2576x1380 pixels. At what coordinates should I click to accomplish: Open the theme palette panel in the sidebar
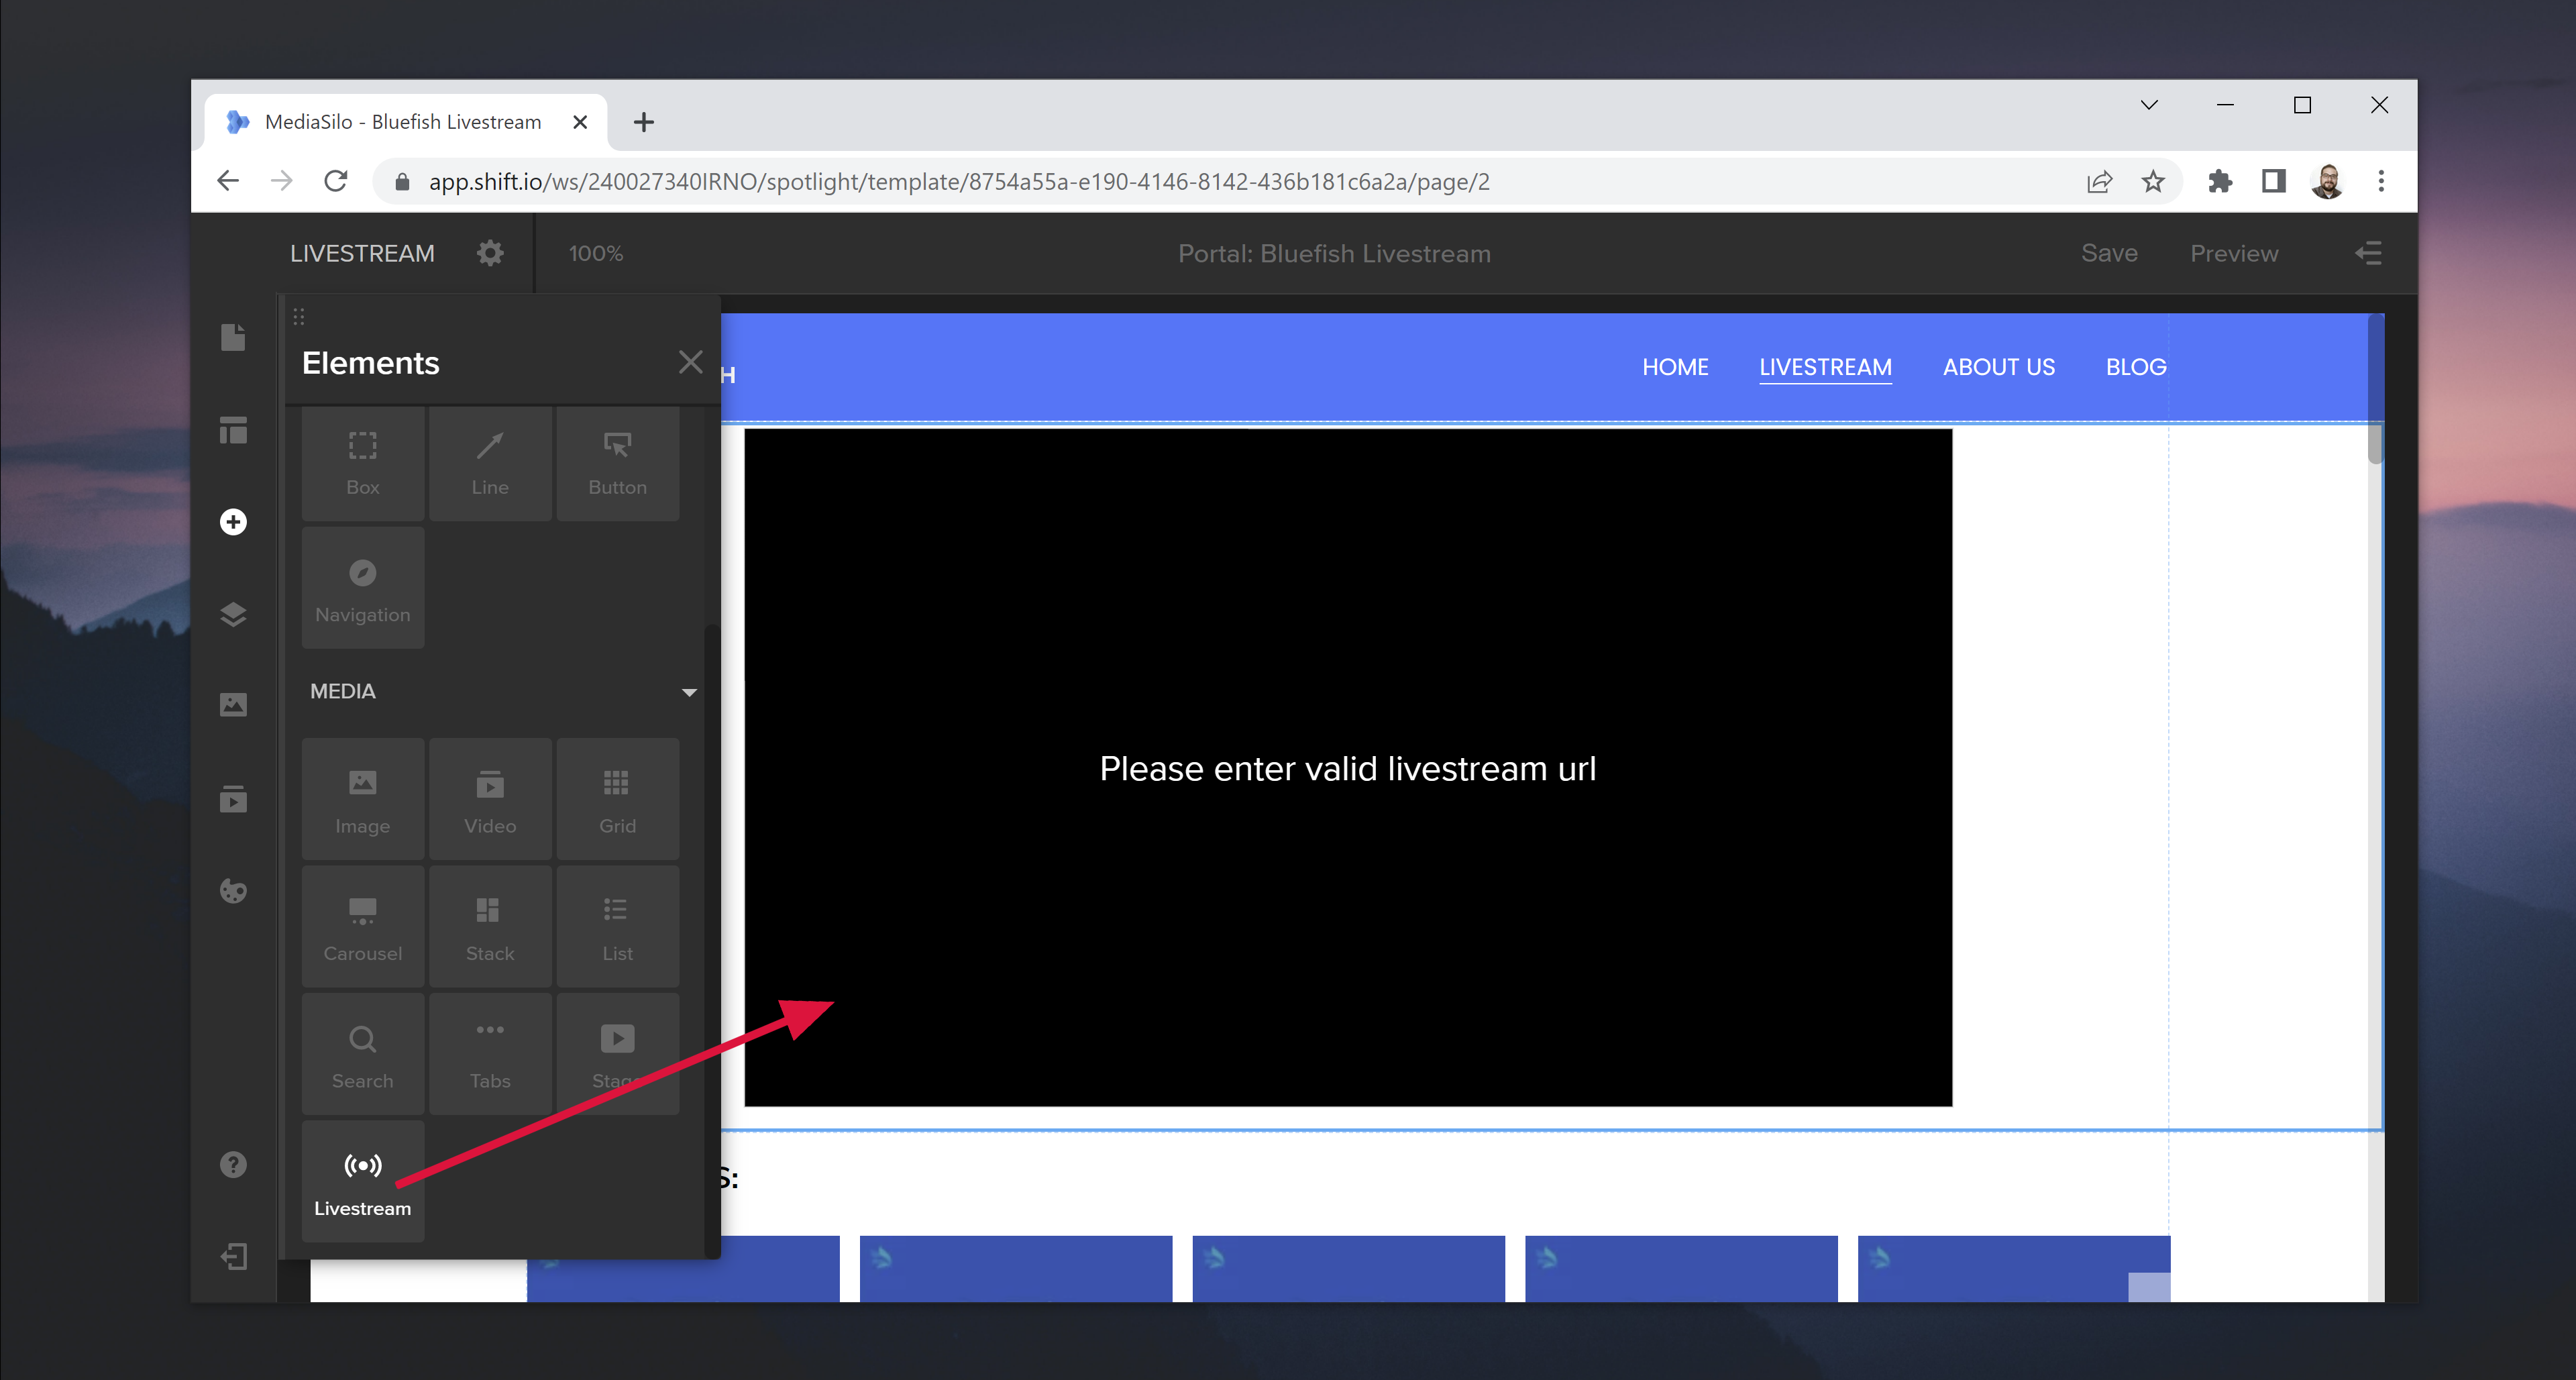(233, 890)
